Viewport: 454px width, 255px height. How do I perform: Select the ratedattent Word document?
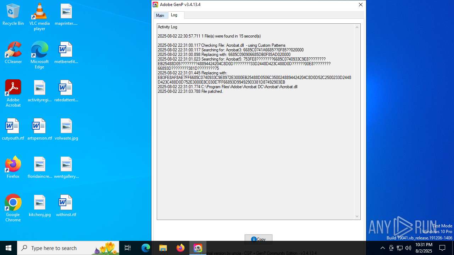click(66, 91)
